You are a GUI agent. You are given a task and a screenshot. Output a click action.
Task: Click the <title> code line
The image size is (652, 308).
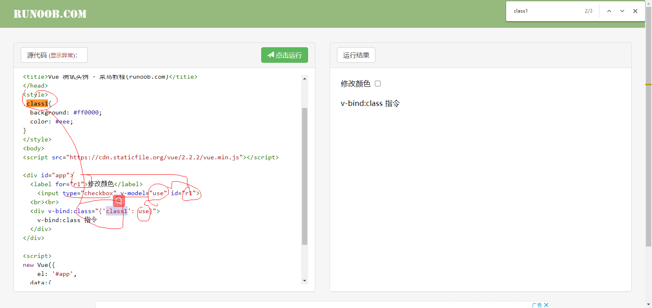coord(110,77)
